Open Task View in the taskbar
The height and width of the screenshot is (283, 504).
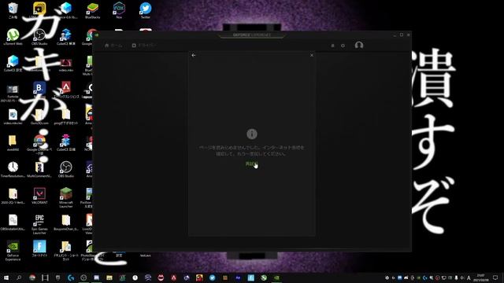pyautogui.click(x=45, y=277)
